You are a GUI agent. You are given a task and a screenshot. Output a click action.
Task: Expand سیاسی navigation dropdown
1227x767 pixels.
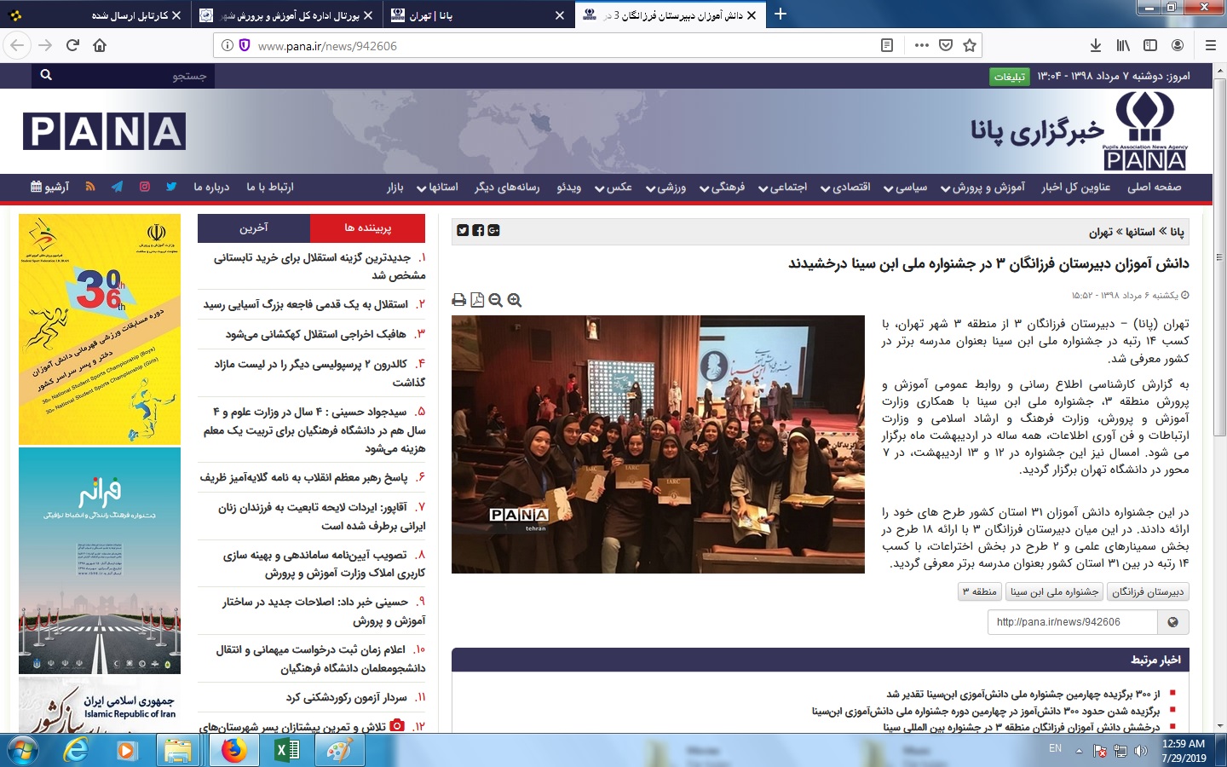pos(905,187)
